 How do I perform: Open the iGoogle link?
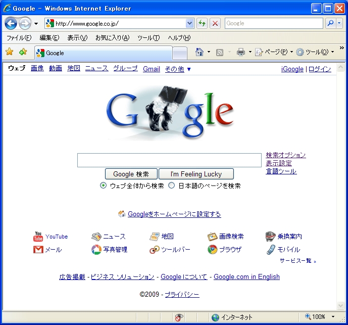[x=292, y=69]
